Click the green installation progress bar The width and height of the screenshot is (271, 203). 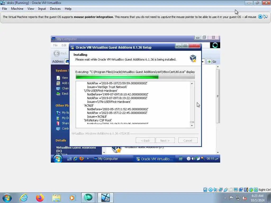135,77
